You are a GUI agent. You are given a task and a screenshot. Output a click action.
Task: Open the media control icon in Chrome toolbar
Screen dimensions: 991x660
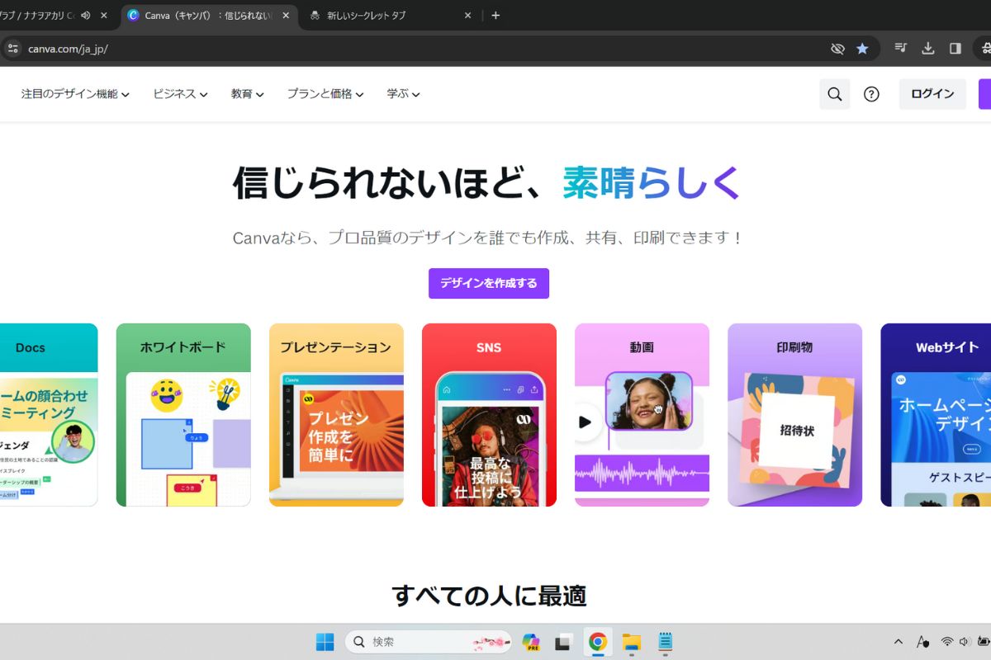point(901,49)
